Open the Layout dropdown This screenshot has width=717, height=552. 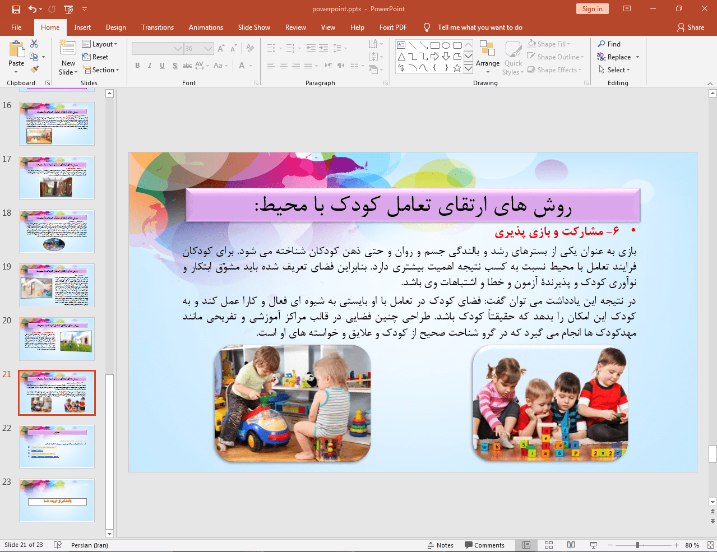(x=100, y=44)
